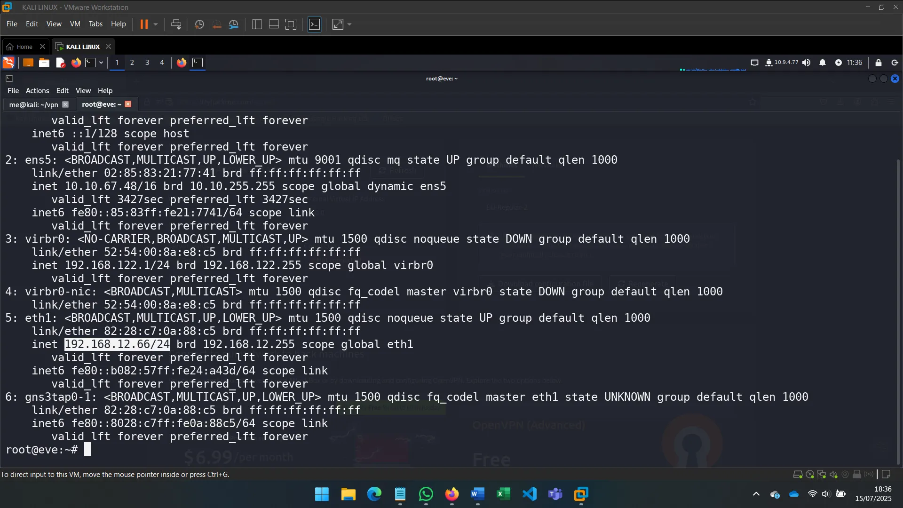Switch to the me@kali:~/vpn terminal tab
The width and height of the screenshot is (903, 508).
click(x=33, y=104)
